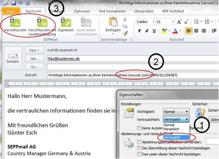Select Vertraulich in the dropdown list
This screenshot has width=219, height=159.
(x=176, y=137)
